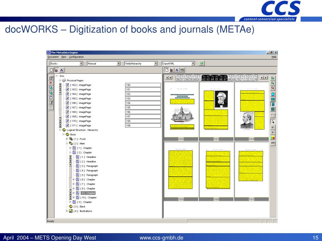Click the stacked-books icon beside Physical Pages
The width and height of the screenshot is (322, 241).
pos(64,80)
